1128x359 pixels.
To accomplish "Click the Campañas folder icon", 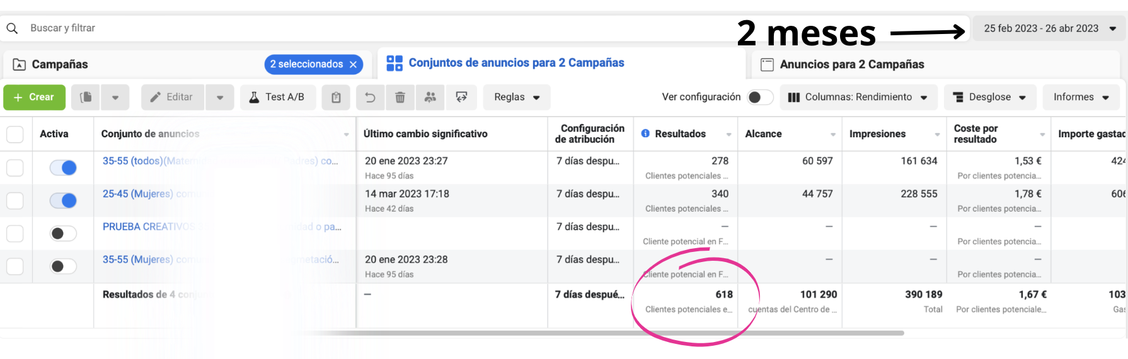I will pos(19,64).
